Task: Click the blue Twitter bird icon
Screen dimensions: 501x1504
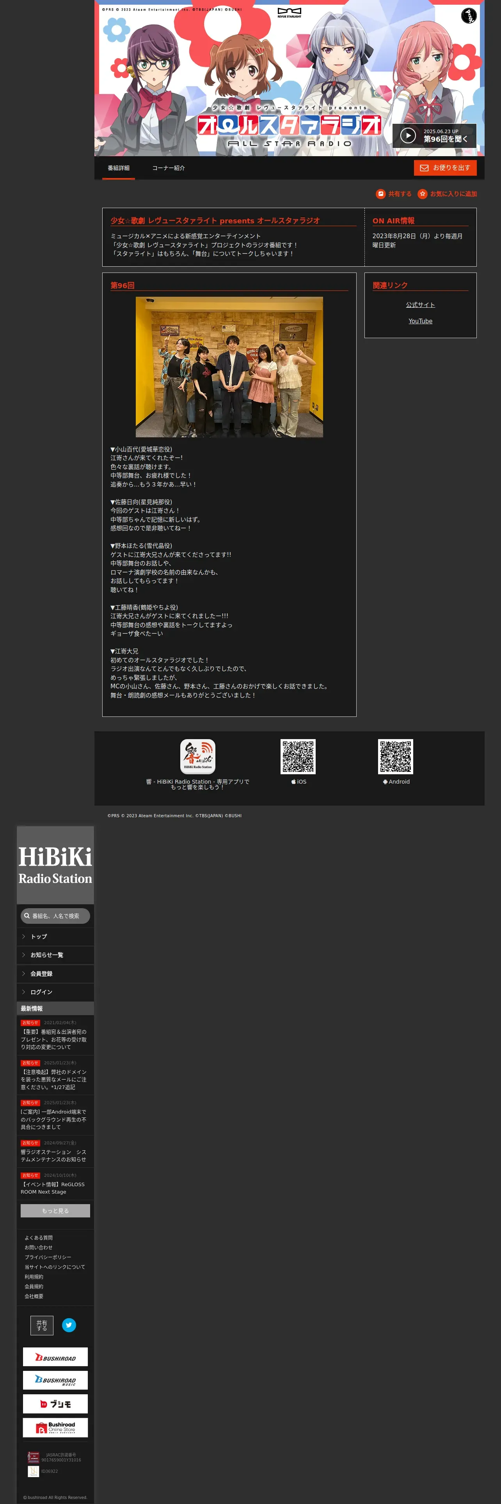Action: [69, 1325]
